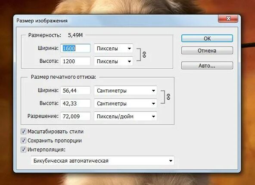The height and width of the screenshot is (185, 255).
Task: Toggle the Интерполяция checkbox
Action: (x=23, y=149)
